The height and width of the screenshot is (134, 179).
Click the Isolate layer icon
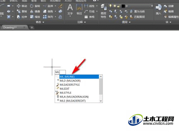(x=116, y=11)
